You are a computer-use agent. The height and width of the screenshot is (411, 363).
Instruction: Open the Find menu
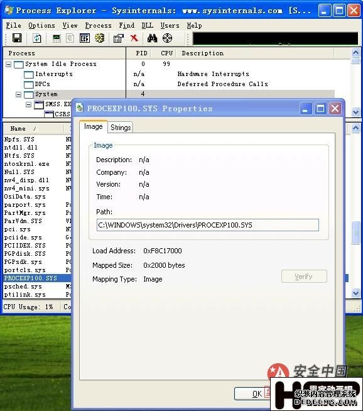tap(126, 25)
